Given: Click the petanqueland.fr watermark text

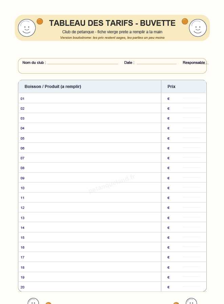Looking at the screenshot, I should tap(111, 184).
